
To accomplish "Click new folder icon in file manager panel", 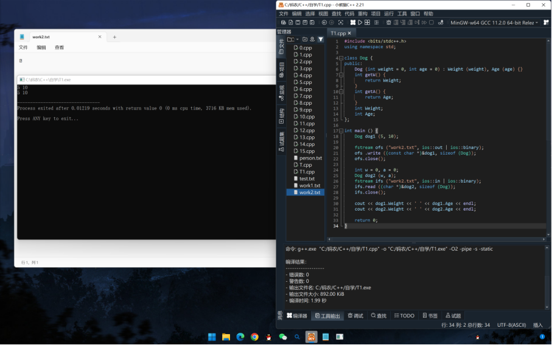I will pos(305,40).
